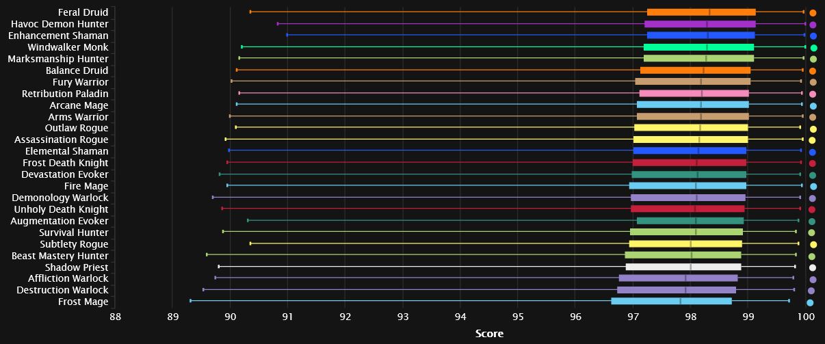This screenshot has width=825, height=344.
Task: Select the pink Retribution Paladin box bar
Action: click(x=694, y=93)
